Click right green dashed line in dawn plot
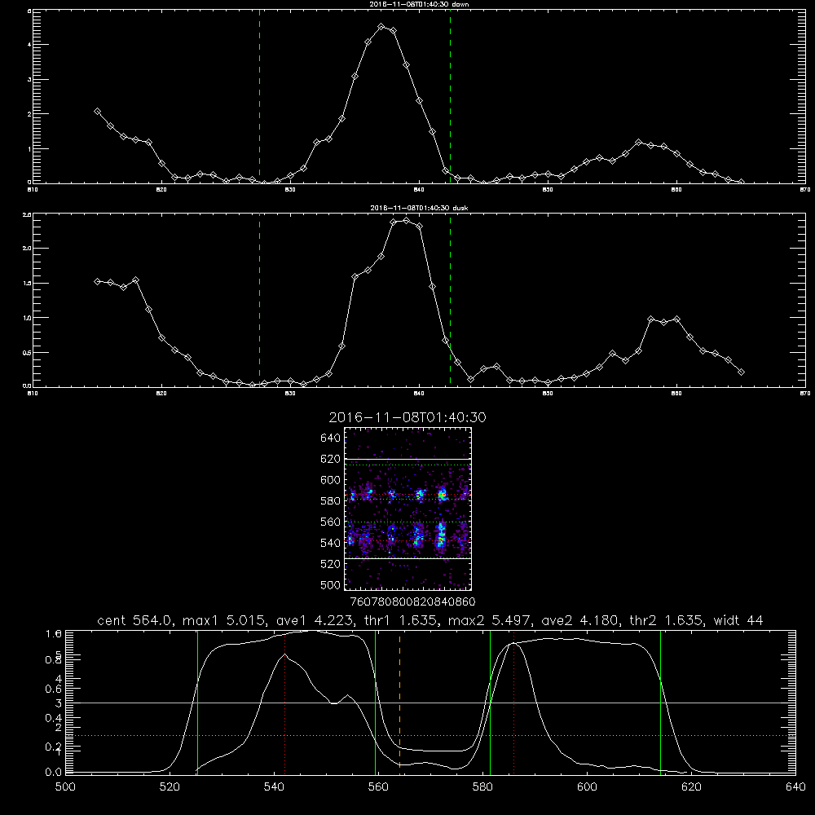This screenshot has width=815, height=815. click(450, 97)
